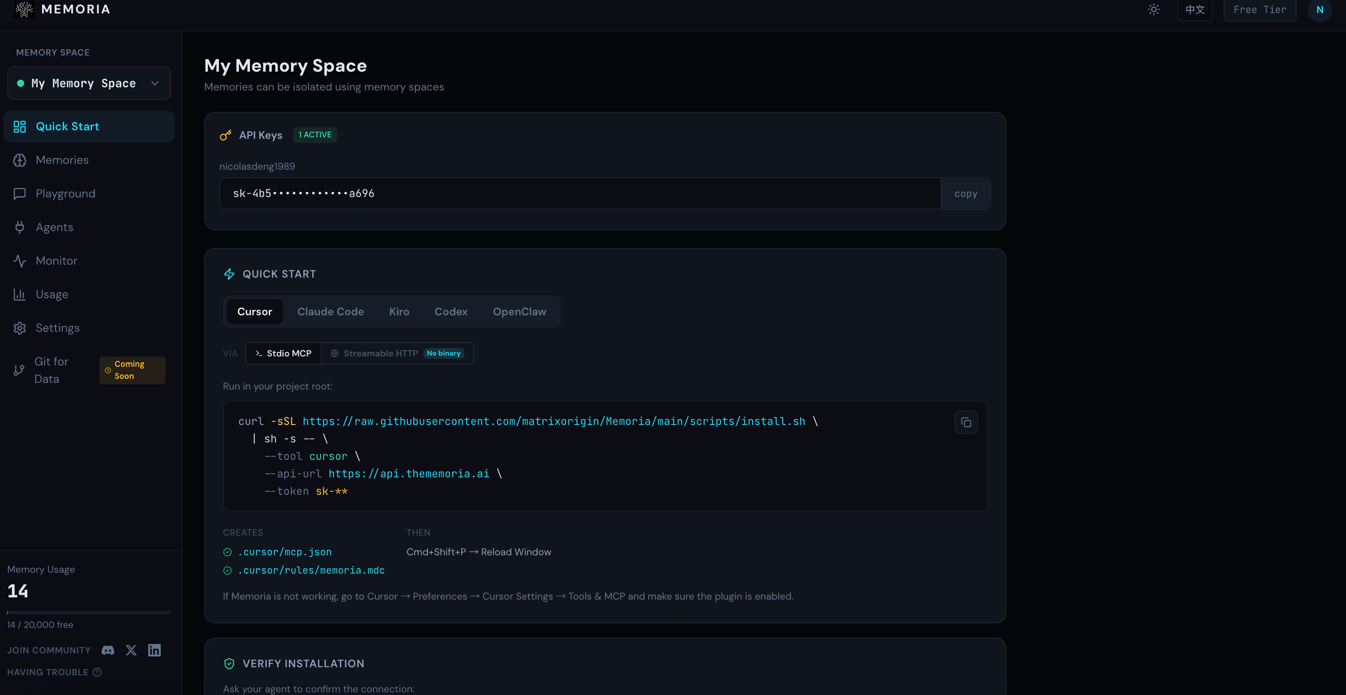This screenshot has height=695, width=1346.
Task: Select Stdio MCP connection method
Action: 283,353
